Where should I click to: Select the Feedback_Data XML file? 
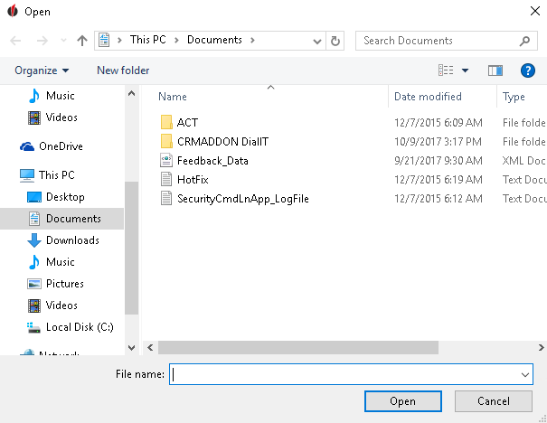(x=212, y=160)
